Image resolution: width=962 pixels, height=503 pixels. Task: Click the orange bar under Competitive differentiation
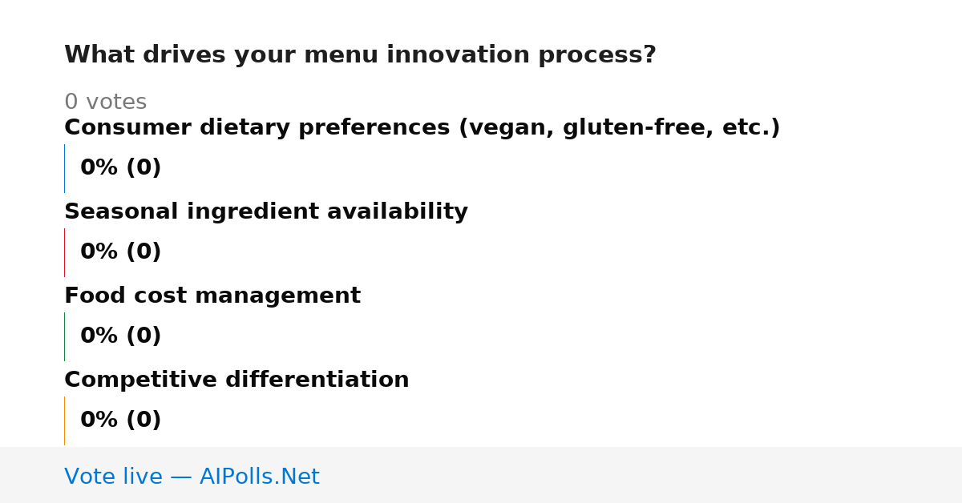point(64,421)
